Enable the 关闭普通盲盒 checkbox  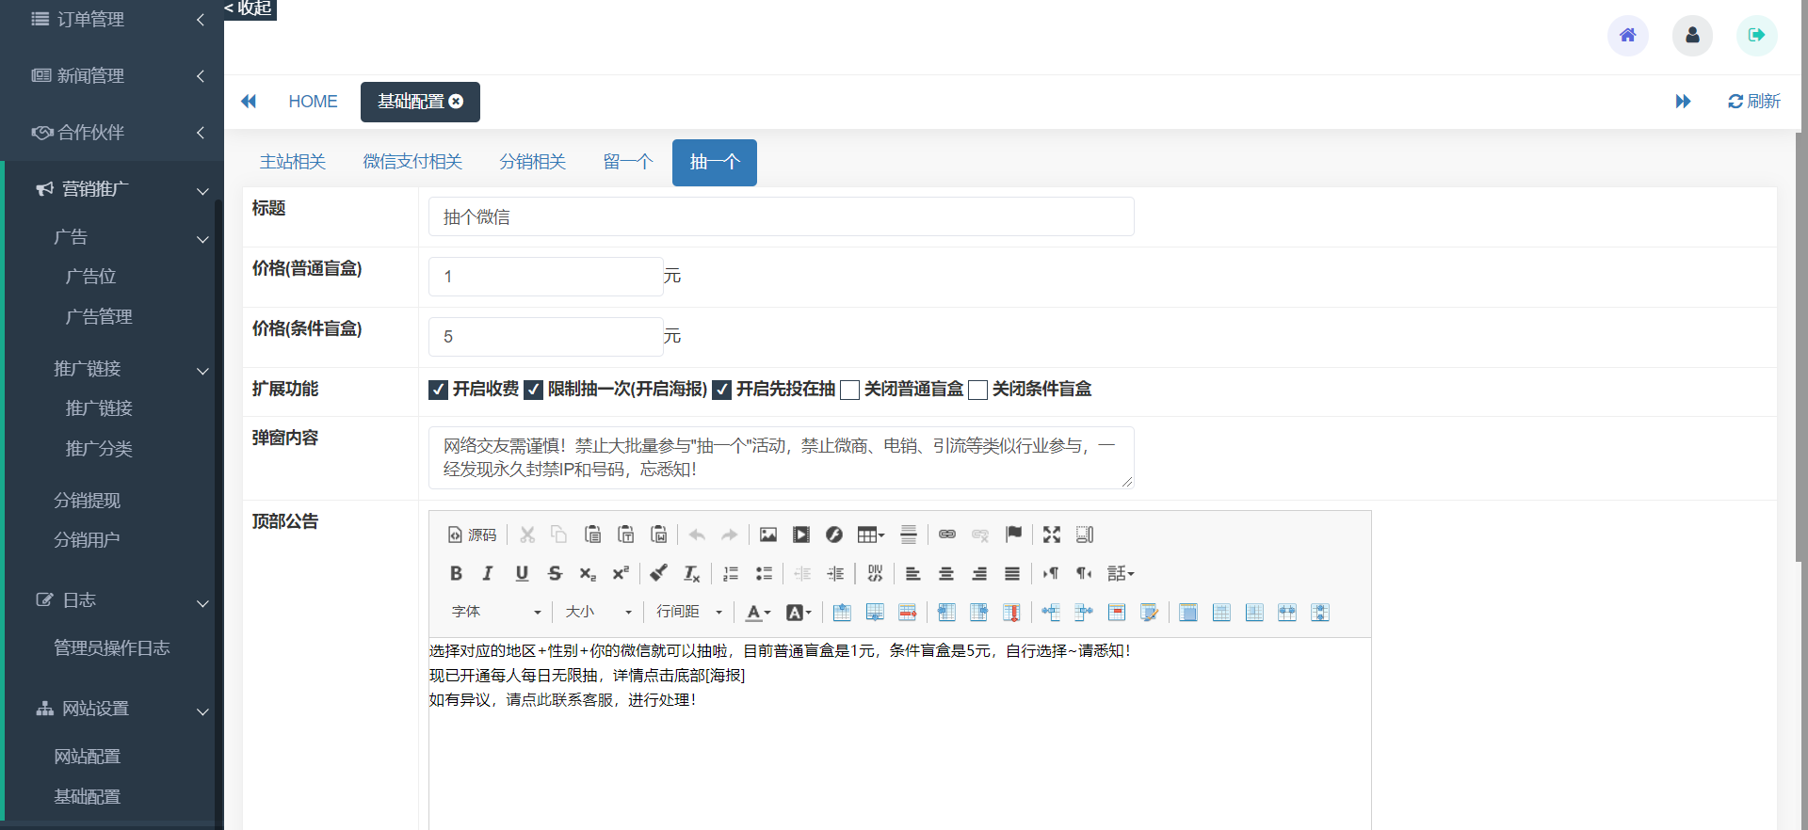coord(849,390)
